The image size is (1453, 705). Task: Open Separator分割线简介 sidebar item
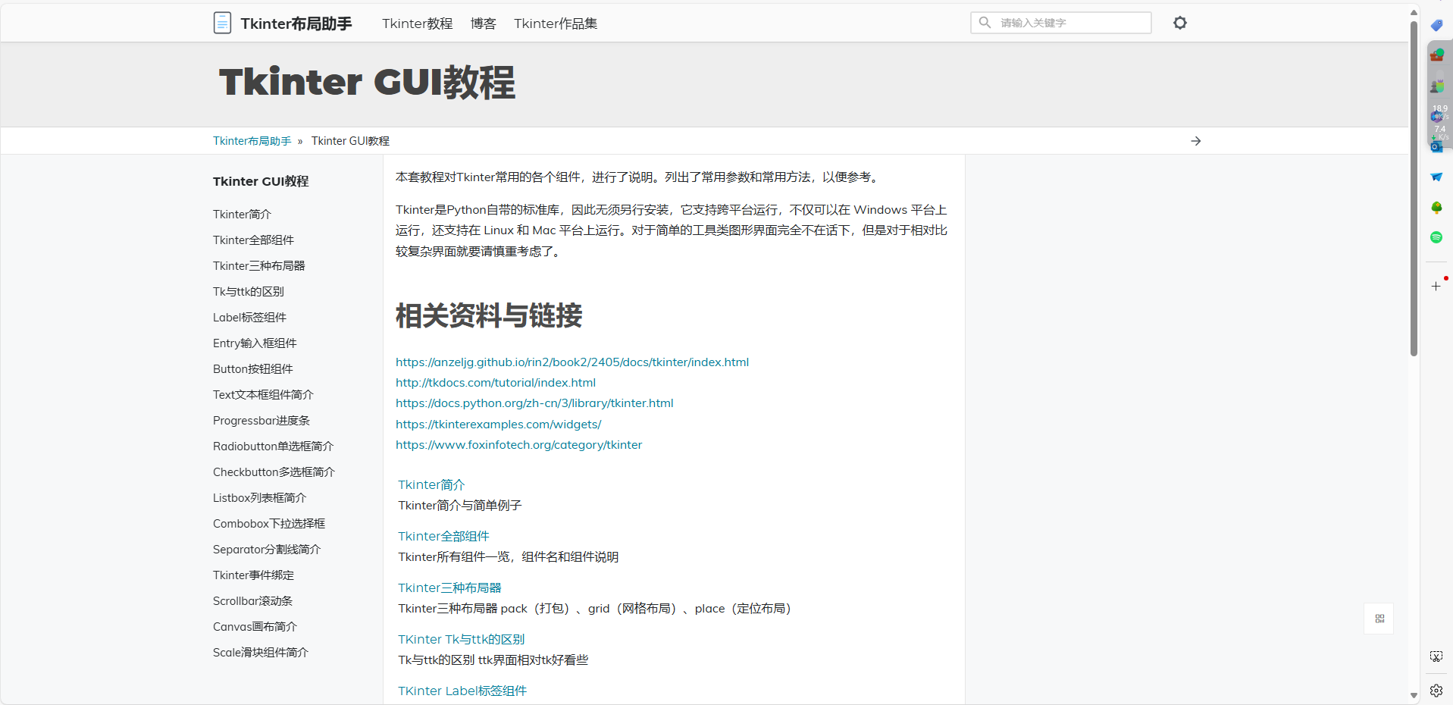[267, 550]
